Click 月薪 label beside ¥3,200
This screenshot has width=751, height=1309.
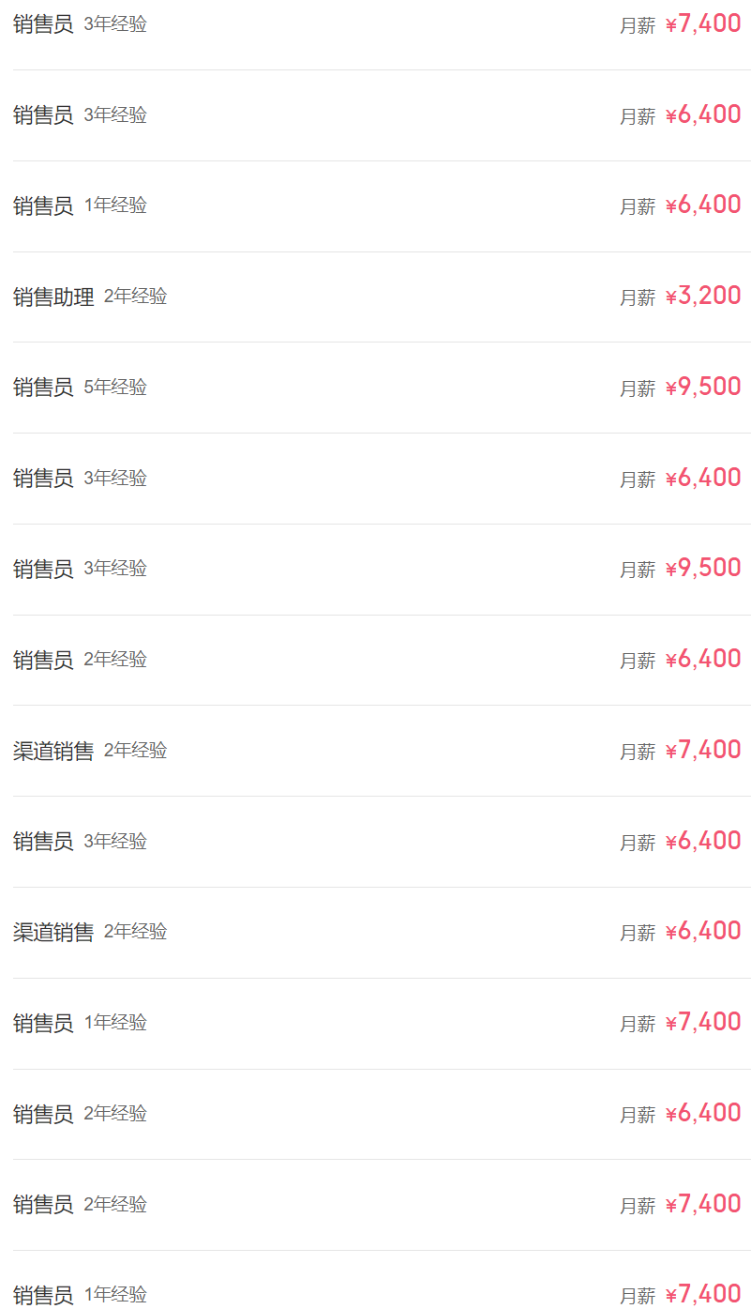click(x=638, y=297)
